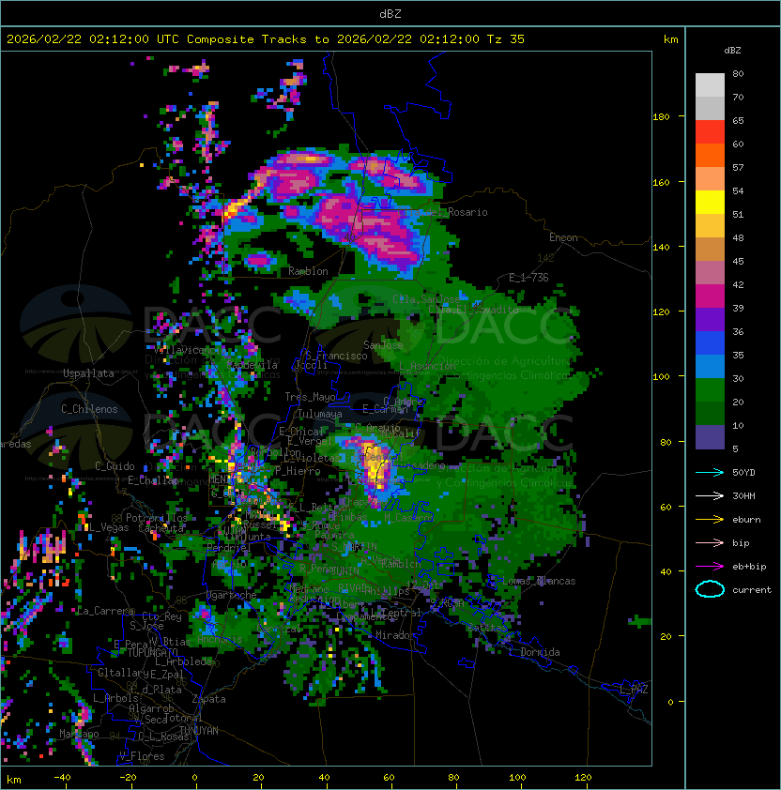Click the 'Mirador' place label
Viewport: 781px width, 790px height.
(395, 635)
